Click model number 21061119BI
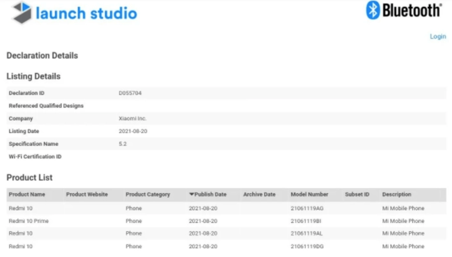The image size is (452, 257). click(x=306, y=221)
